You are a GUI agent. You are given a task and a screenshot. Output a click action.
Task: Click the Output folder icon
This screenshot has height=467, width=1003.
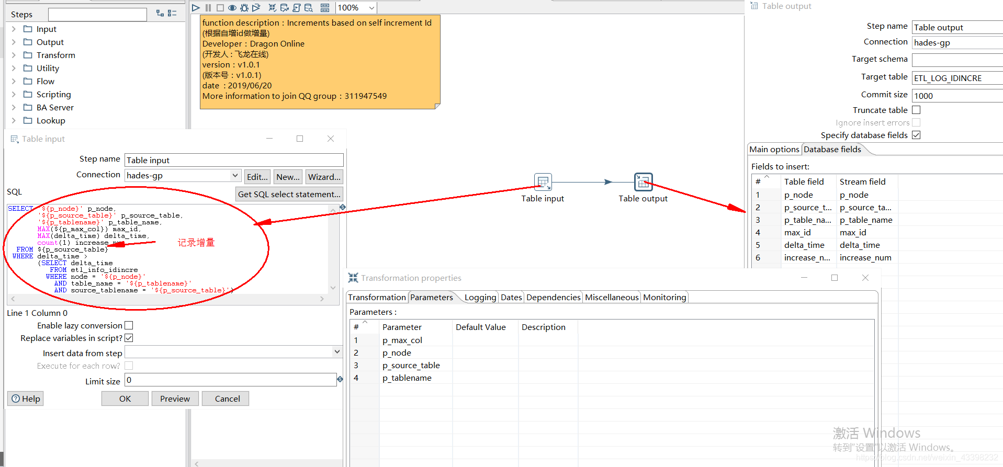28,42
